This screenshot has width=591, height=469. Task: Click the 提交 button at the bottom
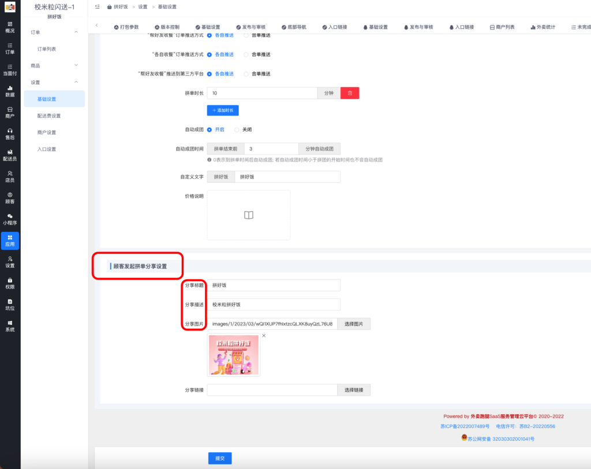(219, 458)
